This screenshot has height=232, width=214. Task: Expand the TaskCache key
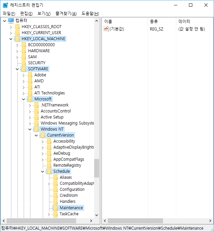[x=49, y=214]
